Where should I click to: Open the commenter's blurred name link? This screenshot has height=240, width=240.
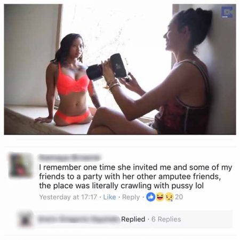click(69, 157)
